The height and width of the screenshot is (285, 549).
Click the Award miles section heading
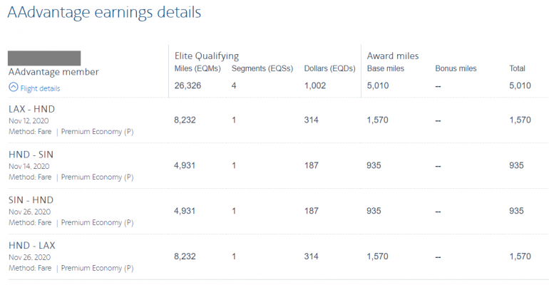click(x=392, y=55)
